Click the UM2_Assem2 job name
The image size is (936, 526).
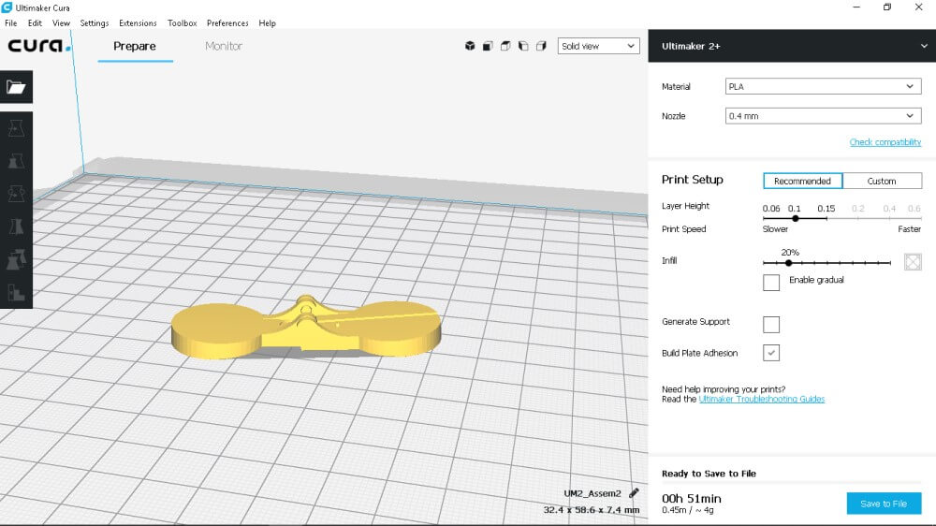592,493
